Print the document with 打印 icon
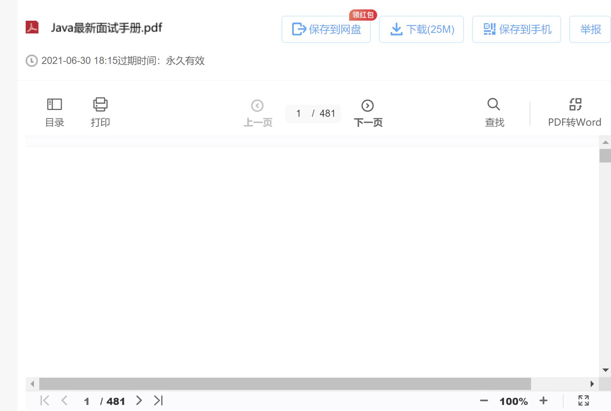Viewport: 611px width, 411px height. click(x=100, y=112)
